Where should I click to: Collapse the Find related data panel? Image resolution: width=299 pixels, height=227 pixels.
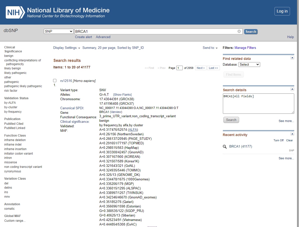292,58
